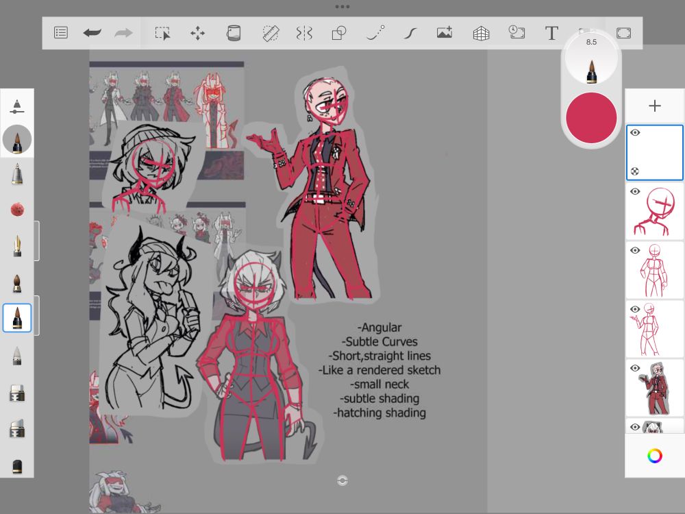Pick the Flood Fill bucket tool
Image resolution: width=685 pixels, height=514 pixels.
pos(234,33)
